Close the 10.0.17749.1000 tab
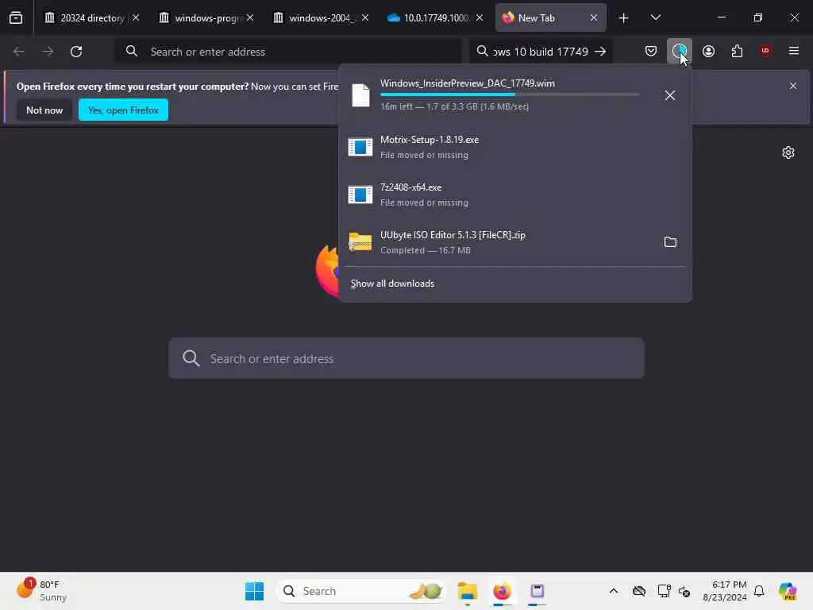This screenshot has width=813, height=610. tap(480, 17)
